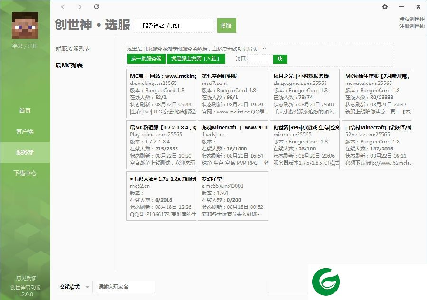Image resolution: width=427 pixels, height=300 pixels.
Task: Click 意见反馈 link
Action: point(26,278)
